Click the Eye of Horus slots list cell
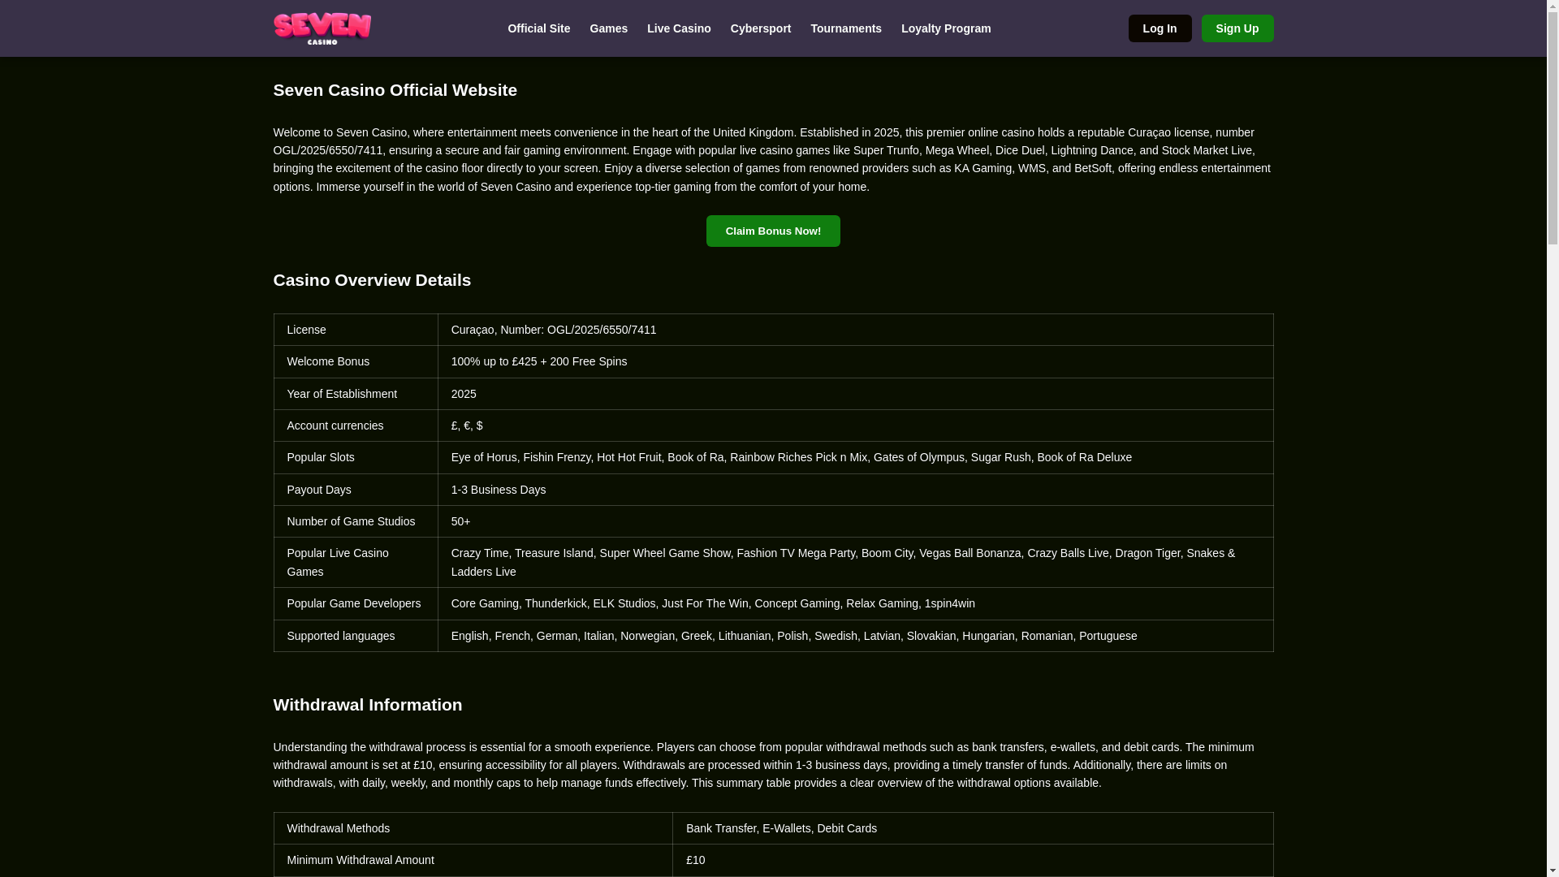The image size is (1559, 877). pyautogui.click(x=855, y=457)
